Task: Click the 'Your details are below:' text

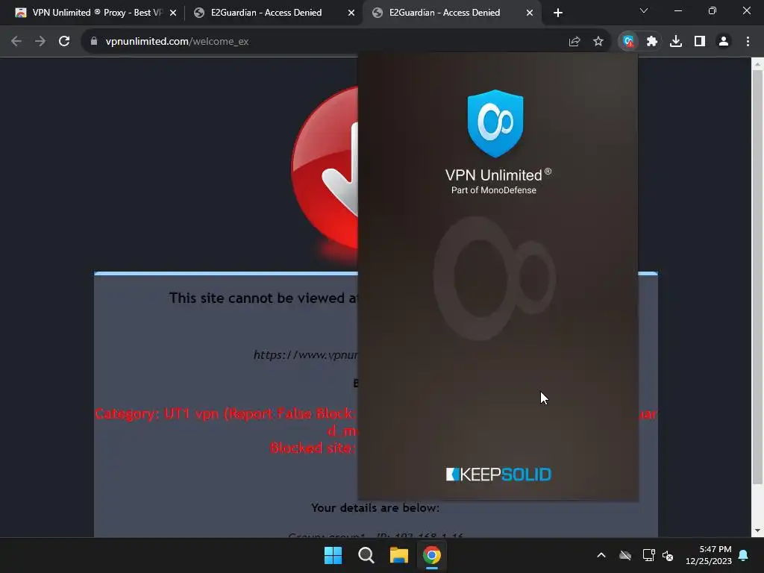Action: pos(375,507)
